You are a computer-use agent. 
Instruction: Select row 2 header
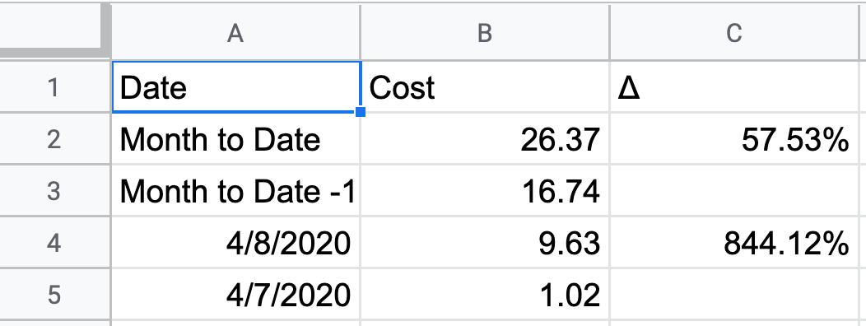coord(54,139)
